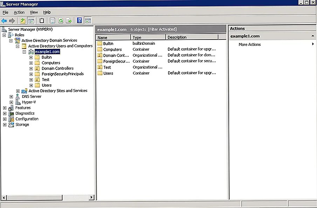This screenshot has width=317, height=208.
Task: Click the blue Help question mark icon
Action: 80,21
